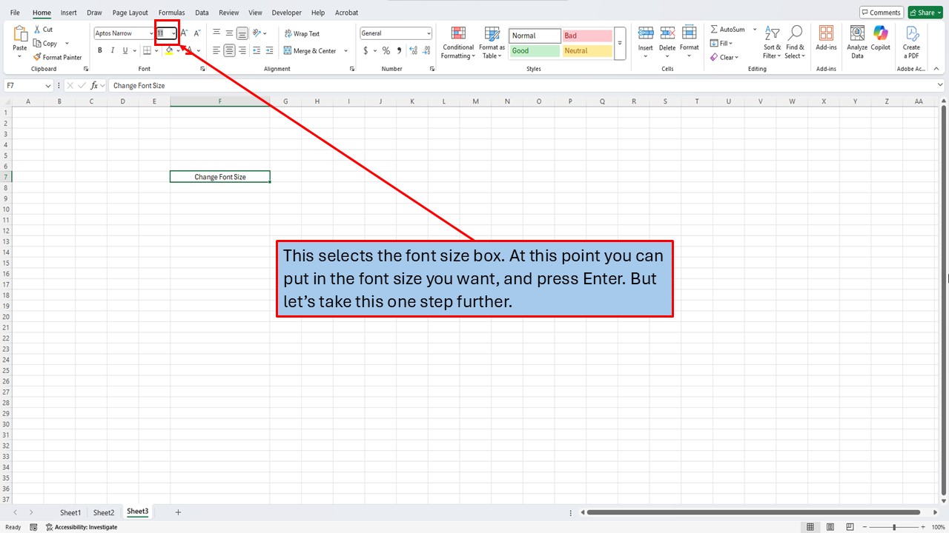Activate the Format Painter tool
Viewport: 949px width, 533px height.
click(58, 57)
